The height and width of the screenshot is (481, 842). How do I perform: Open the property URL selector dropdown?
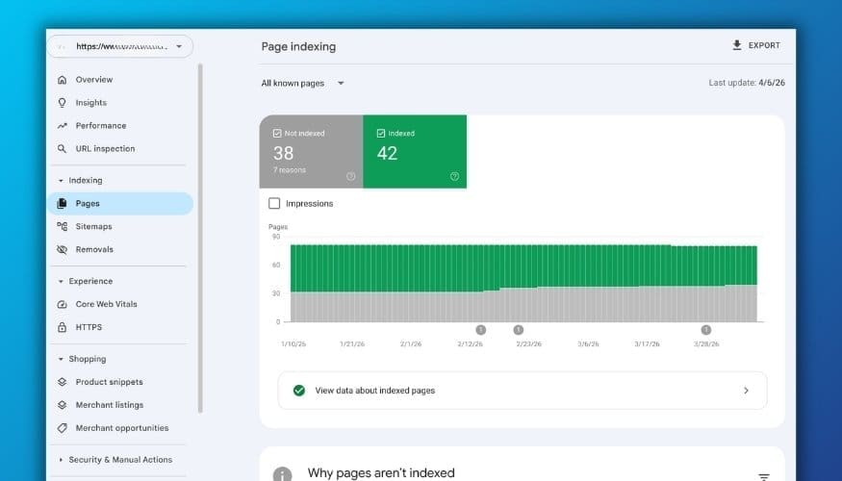tap(120, 46)
